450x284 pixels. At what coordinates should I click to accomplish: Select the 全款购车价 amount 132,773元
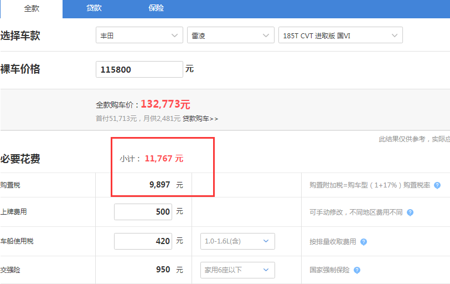click(165, 104)
